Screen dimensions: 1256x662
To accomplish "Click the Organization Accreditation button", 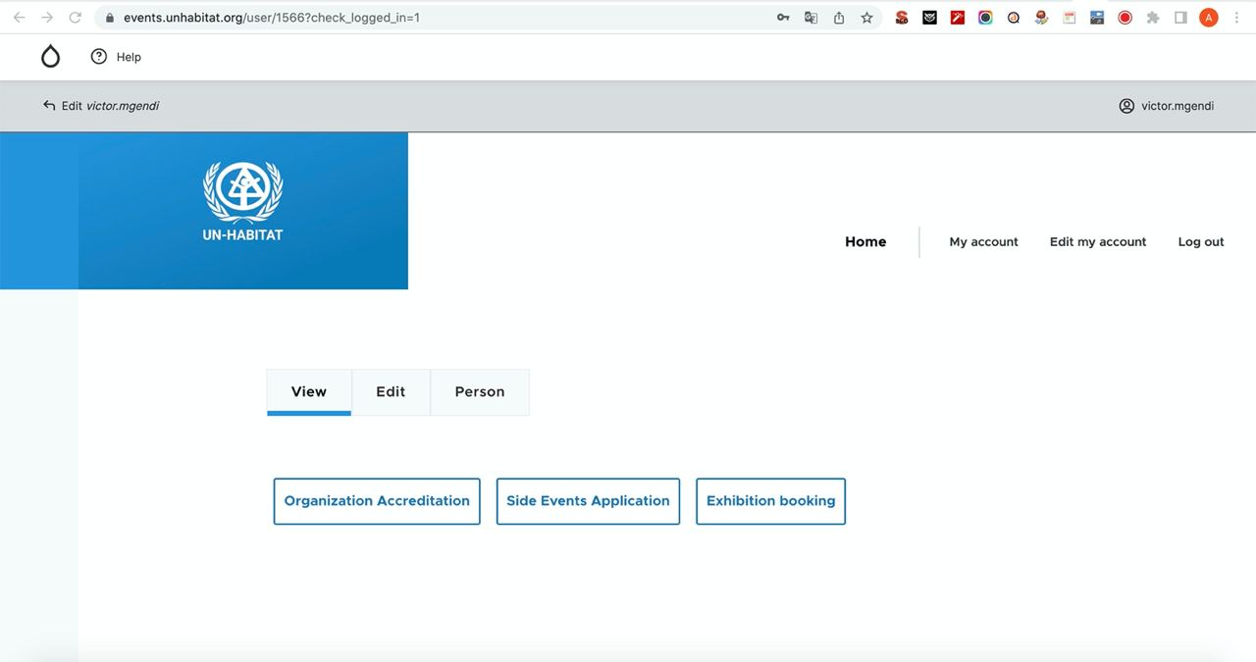I will click(377, 501).
